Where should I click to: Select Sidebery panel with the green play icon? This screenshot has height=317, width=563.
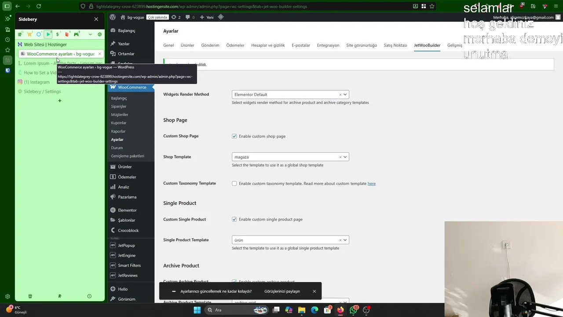point(48,34)
